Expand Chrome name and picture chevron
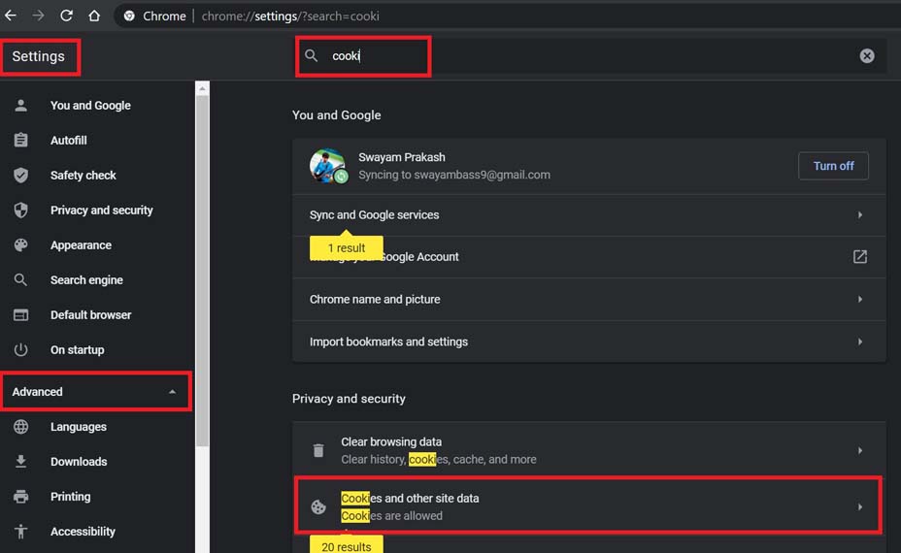 pos(859,299)
